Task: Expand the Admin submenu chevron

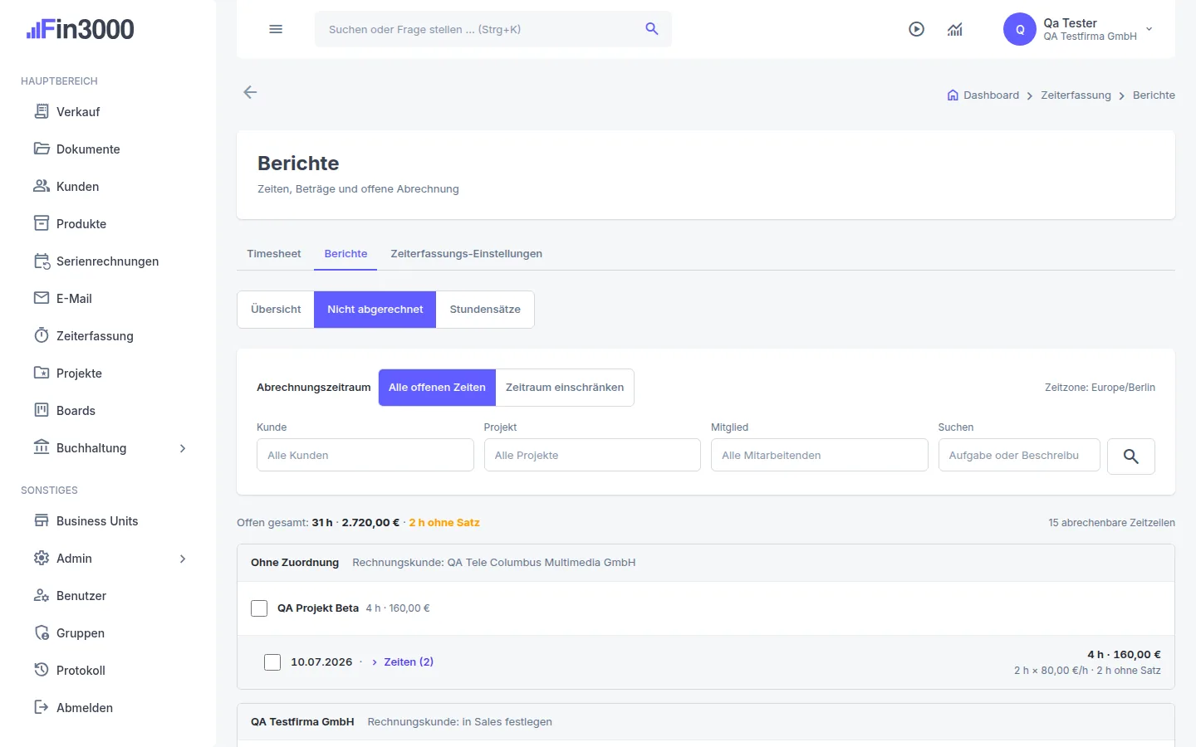Action: click(x=183, y=559)
